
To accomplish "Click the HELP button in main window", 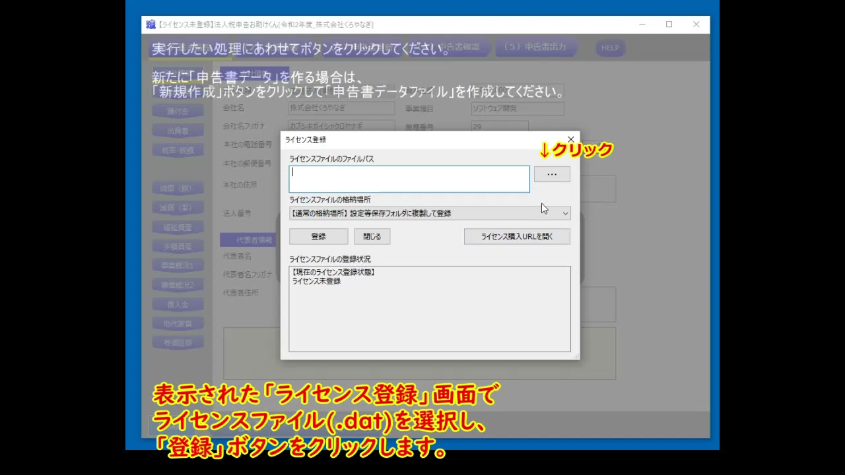I will click(x=610, y=47).
